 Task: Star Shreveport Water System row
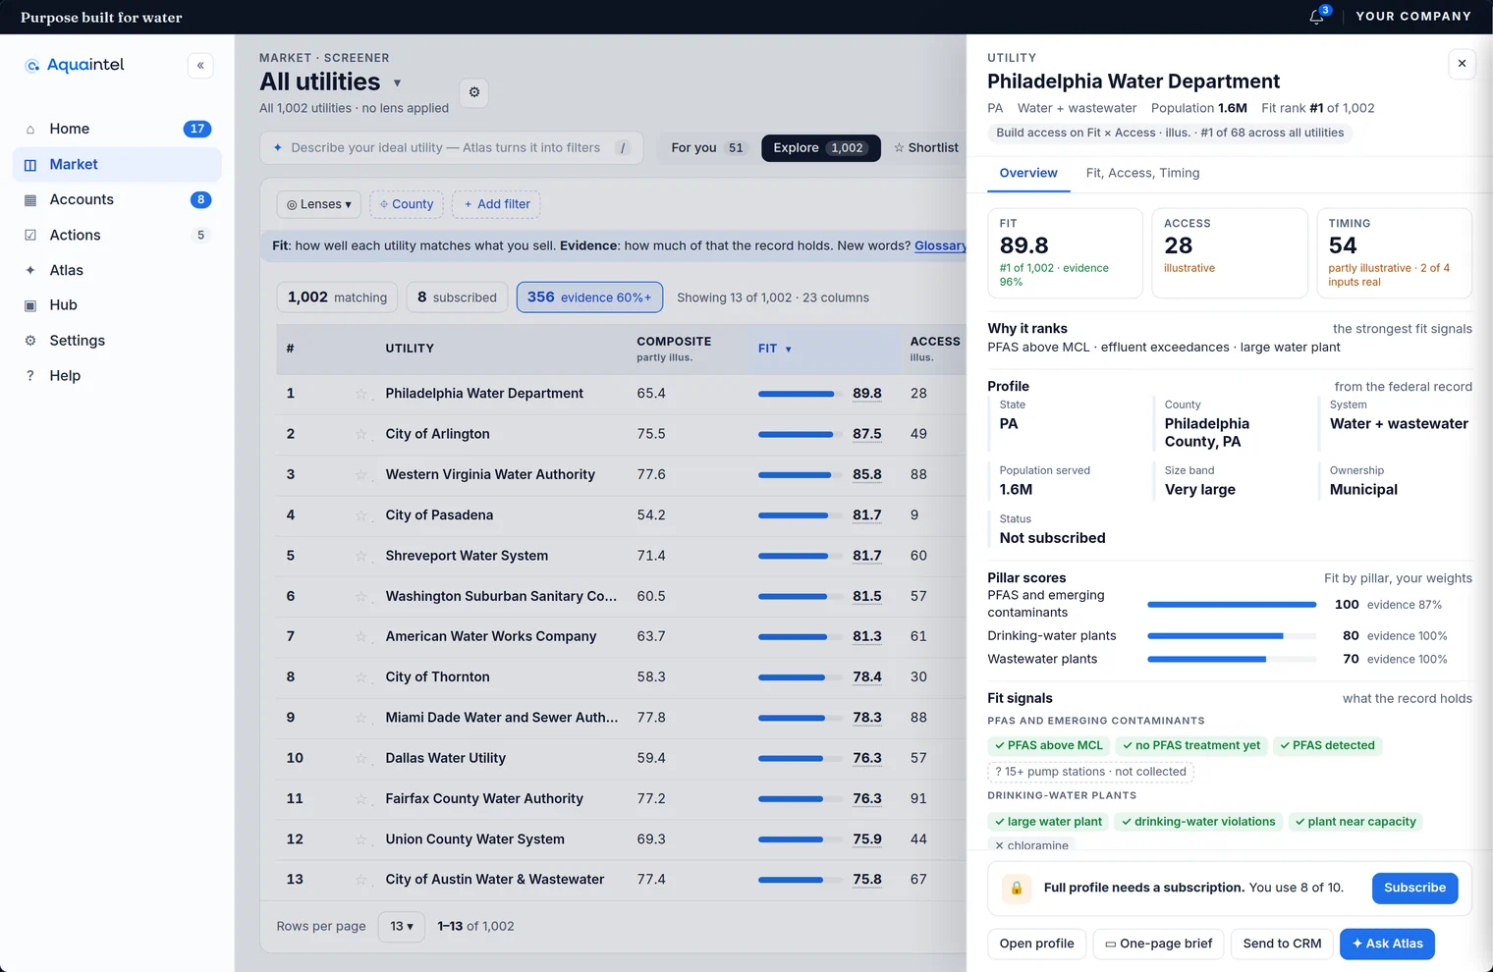[361, 556]
